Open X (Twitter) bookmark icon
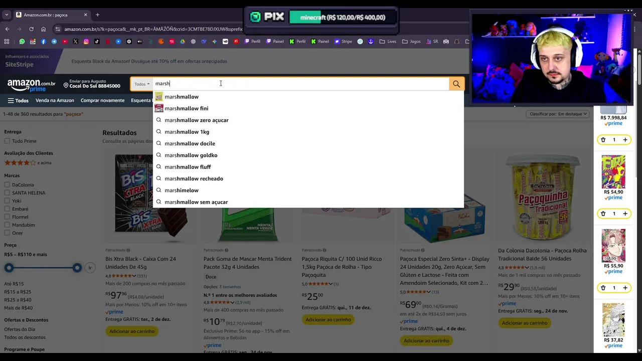 click(x=76, y=42)
